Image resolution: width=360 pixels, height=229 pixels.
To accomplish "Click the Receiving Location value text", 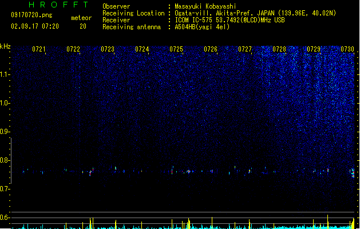I will pos(255,13).
